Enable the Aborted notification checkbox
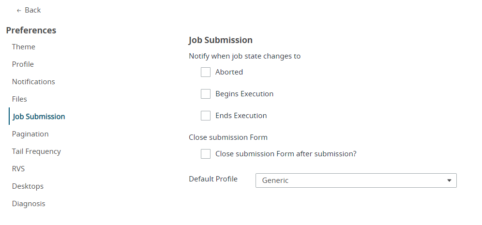Screen dimensions: 482x225 click(206, 72)
